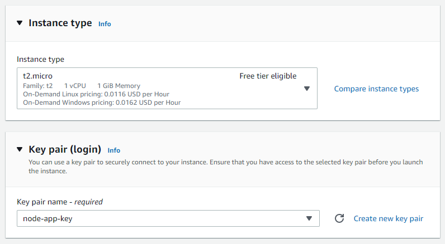This screenshot has height=244, width=445.
Task: Click the Instance type section heading
Action: (x=60, y=23)
